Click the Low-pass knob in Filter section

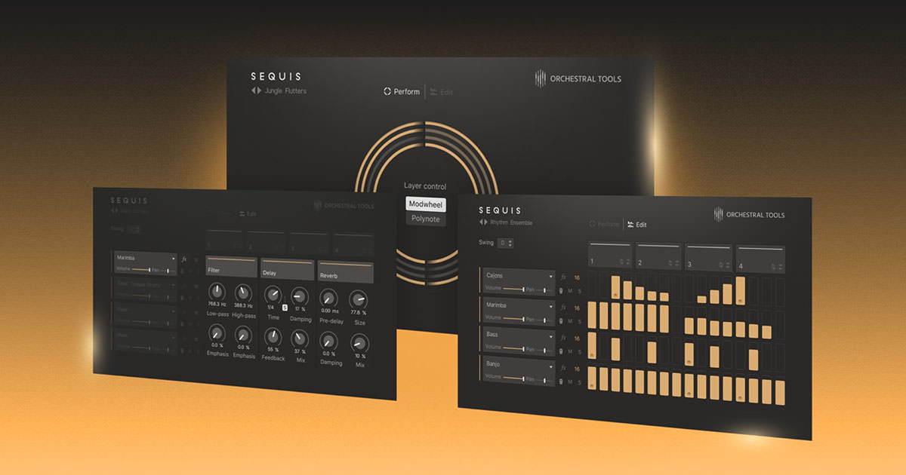tap(217, 292)
